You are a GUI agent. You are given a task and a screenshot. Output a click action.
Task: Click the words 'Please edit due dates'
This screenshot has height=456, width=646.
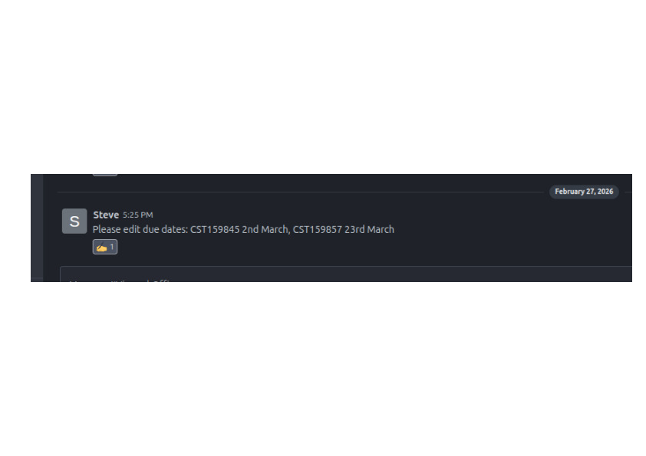click(x=140, y=229)
